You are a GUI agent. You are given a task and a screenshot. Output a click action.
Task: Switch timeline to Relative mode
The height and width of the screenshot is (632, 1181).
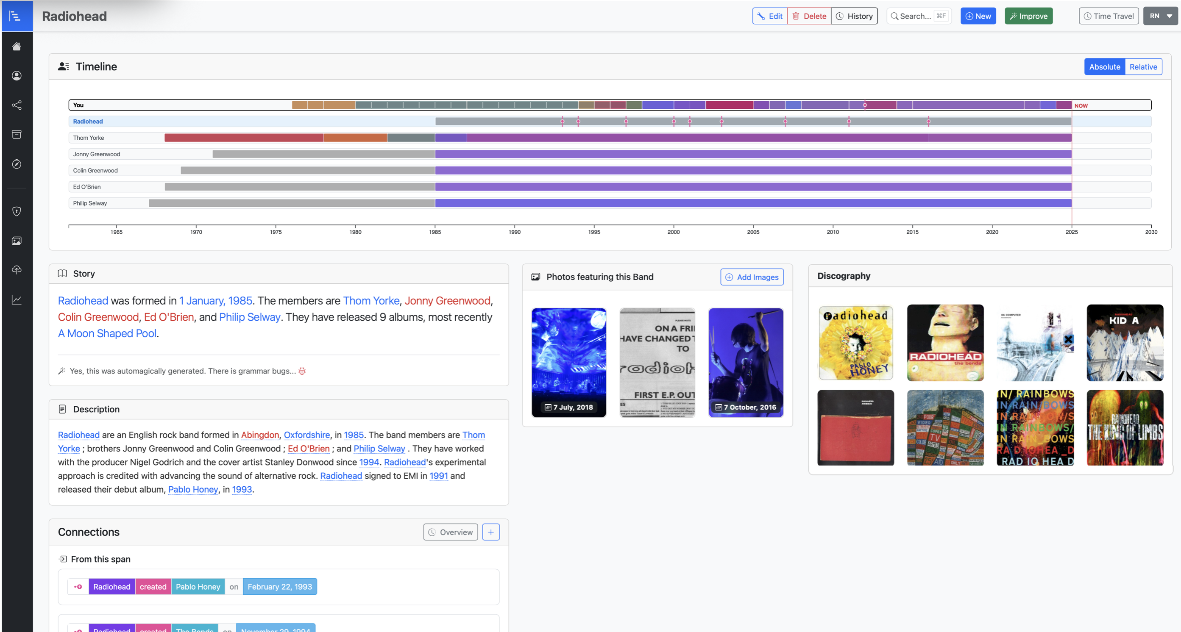pos(1142,67)
